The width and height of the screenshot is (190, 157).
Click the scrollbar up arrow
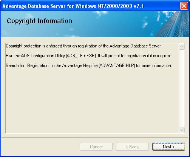coord(181,47)
